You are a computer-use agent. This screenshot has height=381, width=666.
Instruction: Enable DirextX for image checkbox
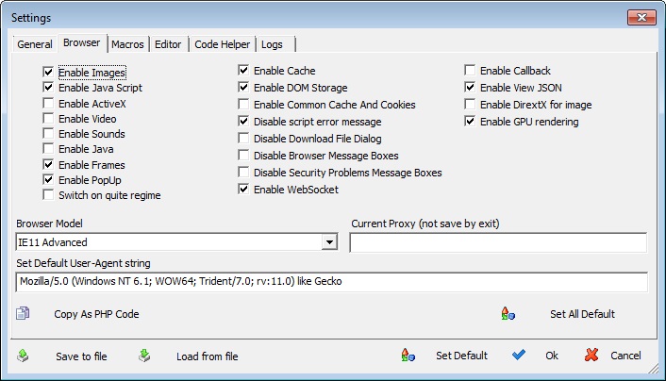point(470,104)
